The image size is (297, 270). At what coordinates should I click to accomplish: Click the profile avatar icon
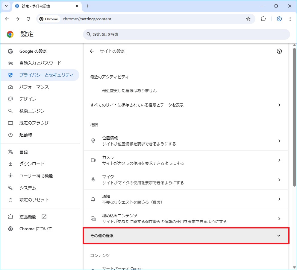point(279,19)
